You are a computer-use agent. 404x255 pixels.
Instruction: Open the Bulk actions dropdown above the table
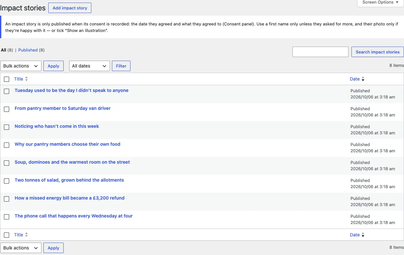[x=21, y=66]
